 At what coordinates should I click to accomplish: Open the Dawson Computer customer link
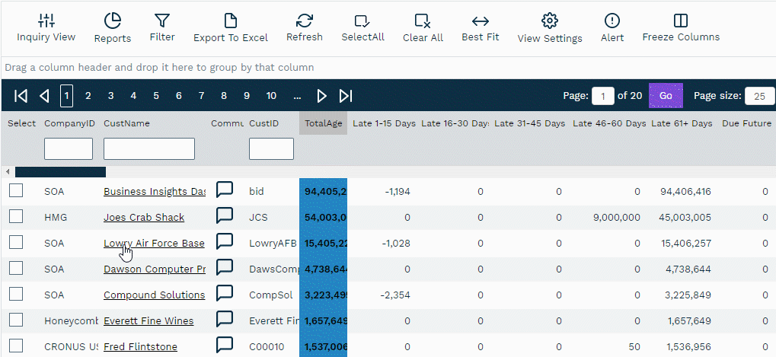coord(155,269)
